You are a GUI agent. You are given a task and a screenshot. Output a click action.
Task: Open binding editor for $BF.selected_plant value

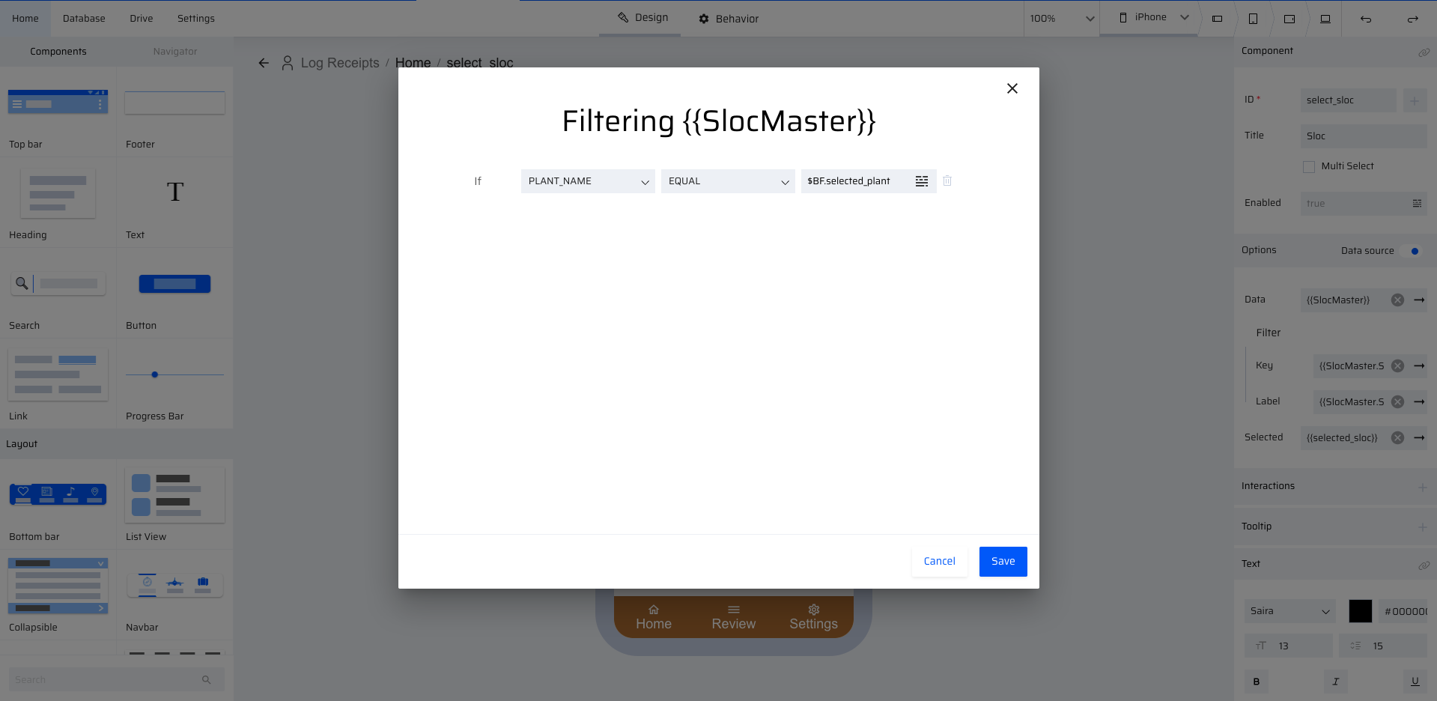922,181
